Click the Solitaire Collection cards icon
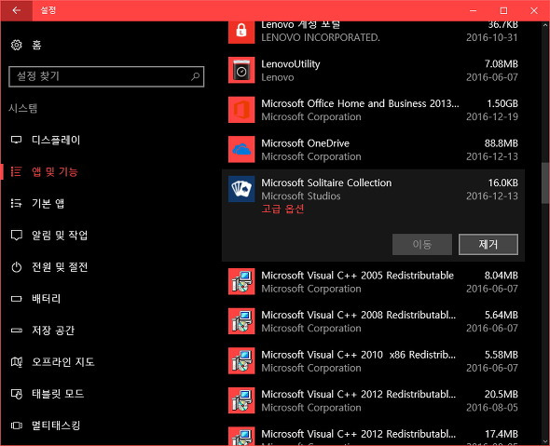 (241, 189)
